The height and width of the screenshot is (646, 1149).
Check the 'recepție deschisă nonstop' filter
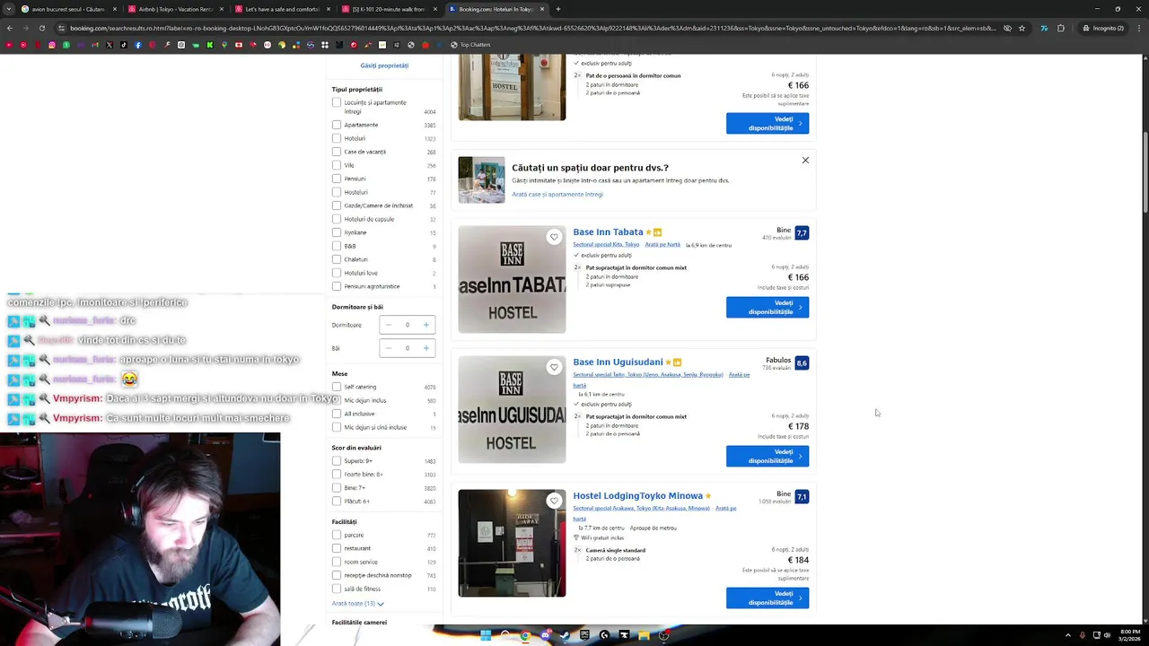coord(337,575)
